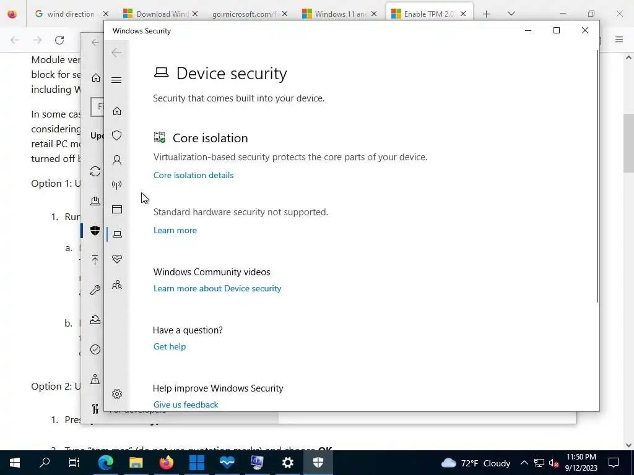Click Get help link

point(170,346)
